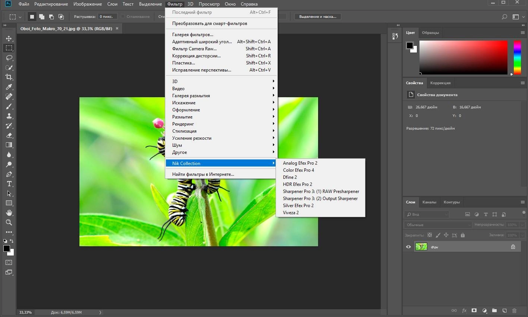The width and height of the screenshot is (528, 317).
Task: Add a layer mask
Action: click(x=474, y=310)
